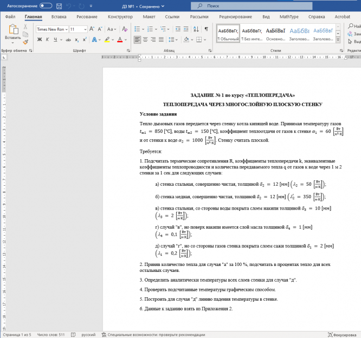The image size is (361, 338).
Task: Click the Sort A-Z icon
Action: pyautogui.click(x=196, y=29)
